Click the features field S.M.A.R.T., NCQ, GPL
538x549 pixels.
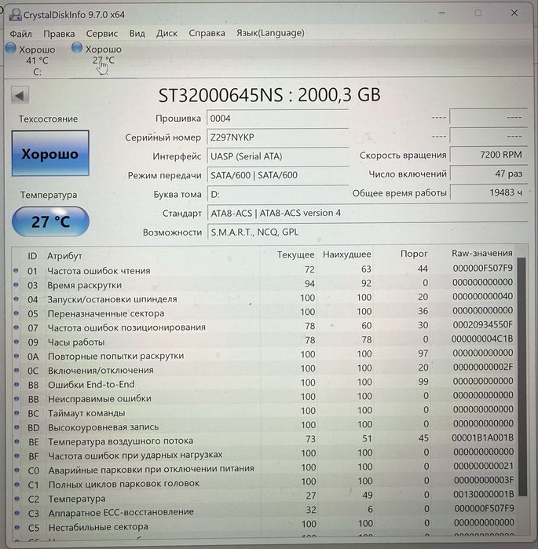(x=368, y=232)
